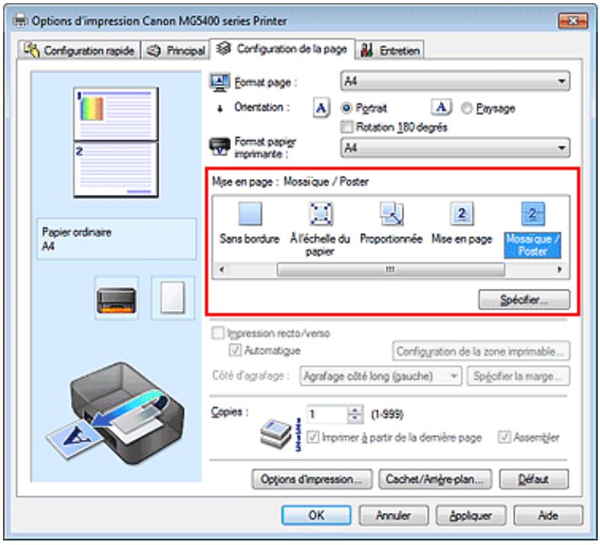Viewport: 600px width, 545px height.
Task: Click the page two preview thumbnail
Action: pyautogui.click(x=116, y=169)
